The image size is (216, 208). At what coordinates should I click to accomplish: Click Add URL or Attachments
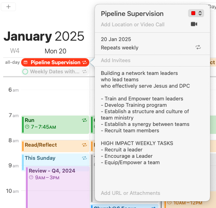tap(130, 193)
